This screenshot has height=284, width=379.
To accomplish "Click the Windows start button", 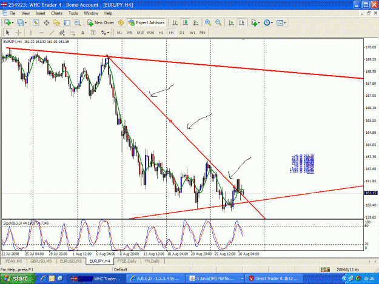I will click(x=18, y=279).
